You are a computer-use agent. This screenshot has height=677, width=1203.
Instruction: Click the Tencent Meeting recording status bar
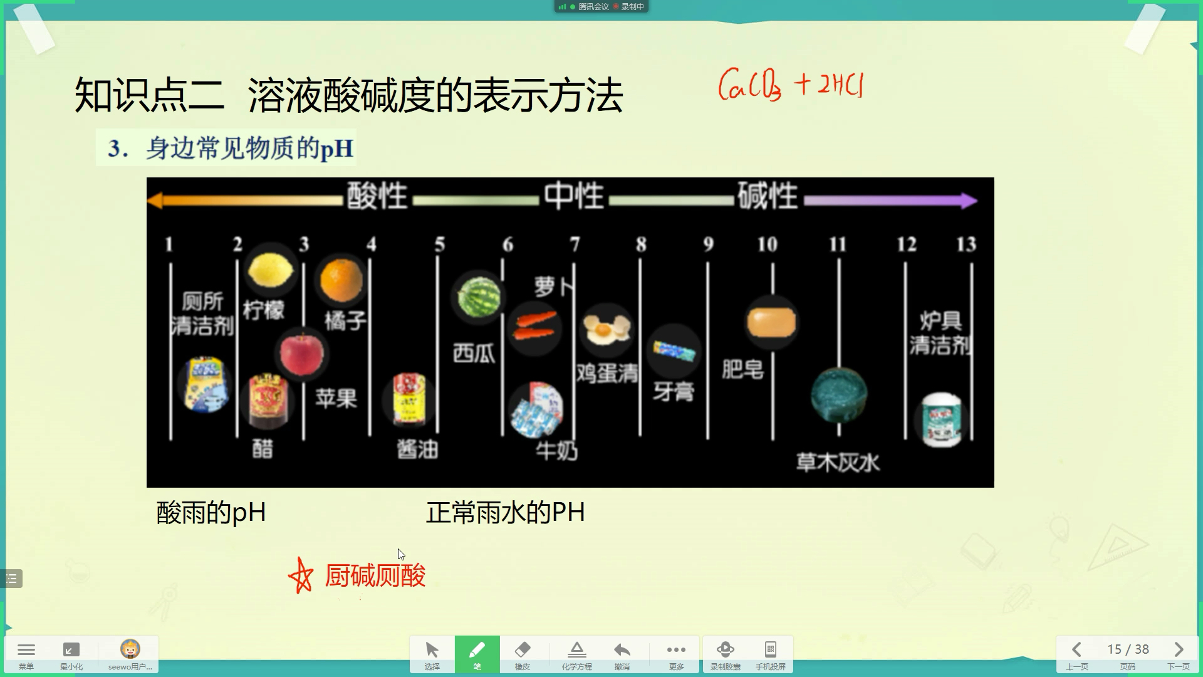601,7
